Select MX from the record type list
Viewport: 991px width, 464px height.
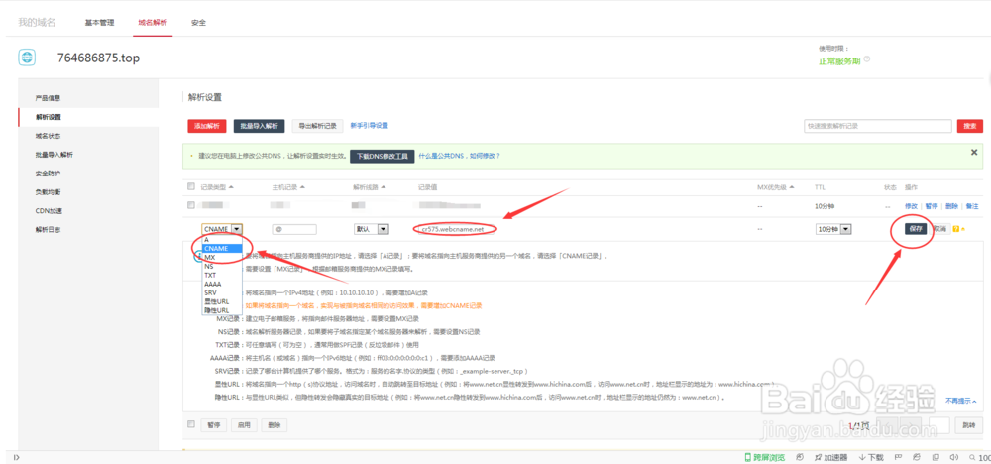tap(222, 258)
